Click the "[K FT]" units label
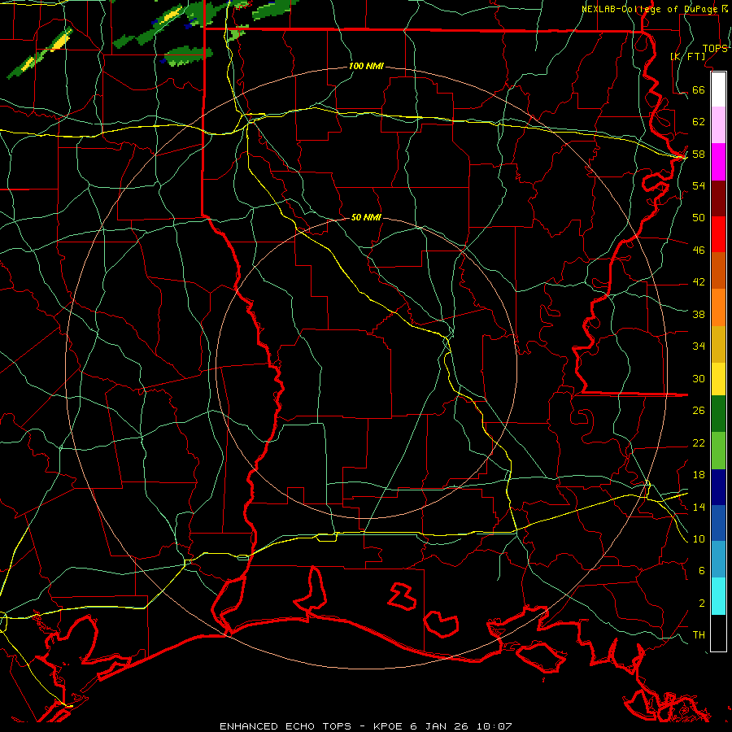Screen dimensions: 732x732 pyautogui.click(x=687, y=56)
